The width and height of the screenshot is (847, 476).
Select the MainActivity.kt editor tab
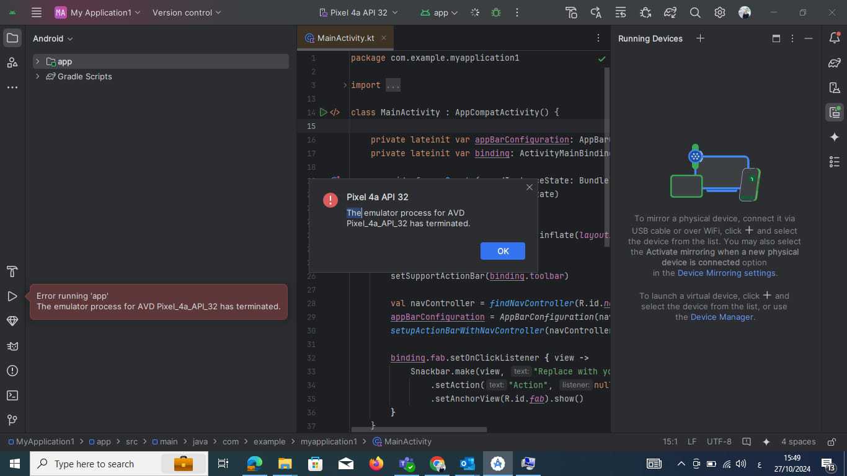[345, 38]
